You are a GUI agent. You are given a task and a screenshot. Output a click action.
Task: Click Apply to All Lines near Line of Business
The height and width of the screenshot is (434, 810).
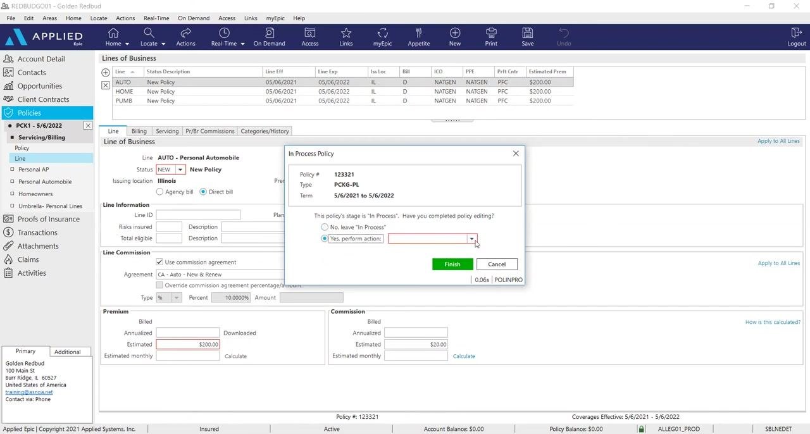tap(778, 141)
